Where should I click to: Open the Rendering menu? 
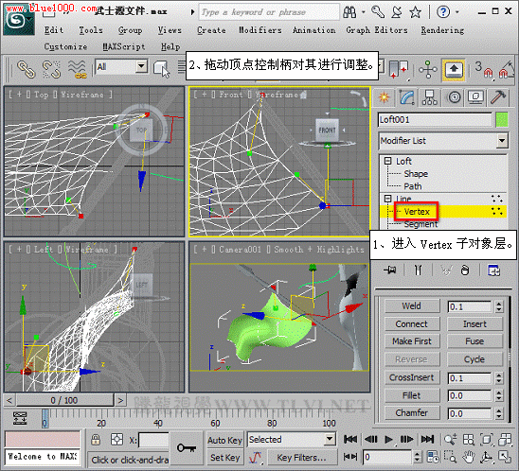[442, 30]
